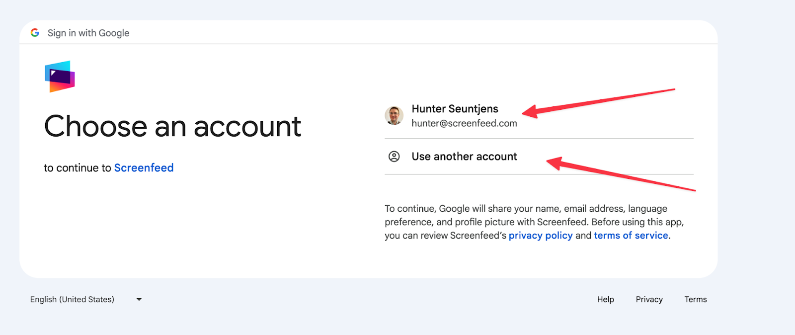
Task: Click Use another account text
Action: (x=464, y=157)
